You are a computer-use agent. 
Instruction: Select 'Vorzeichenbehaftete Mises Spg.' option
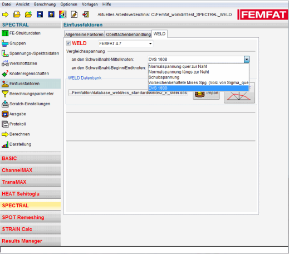click(198, 83)
